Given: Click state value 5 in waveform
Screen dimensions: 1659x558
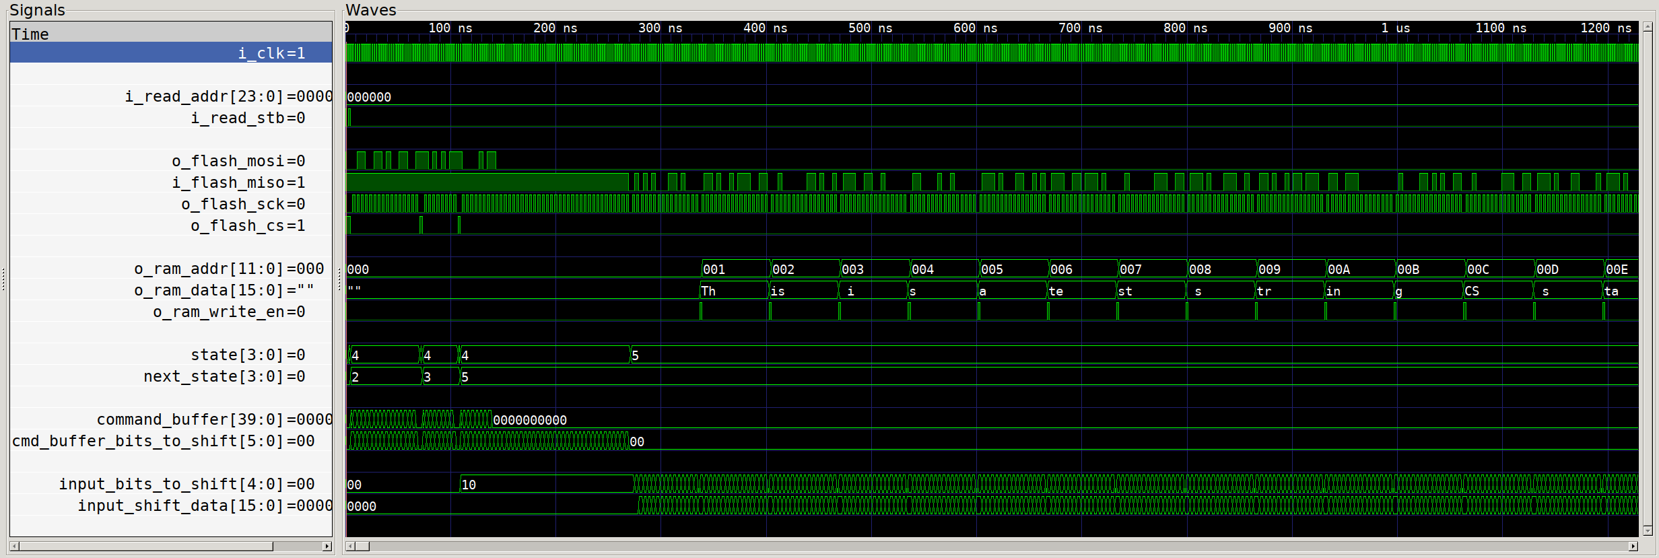Looking at the screenshot, I should click(635, 355).
